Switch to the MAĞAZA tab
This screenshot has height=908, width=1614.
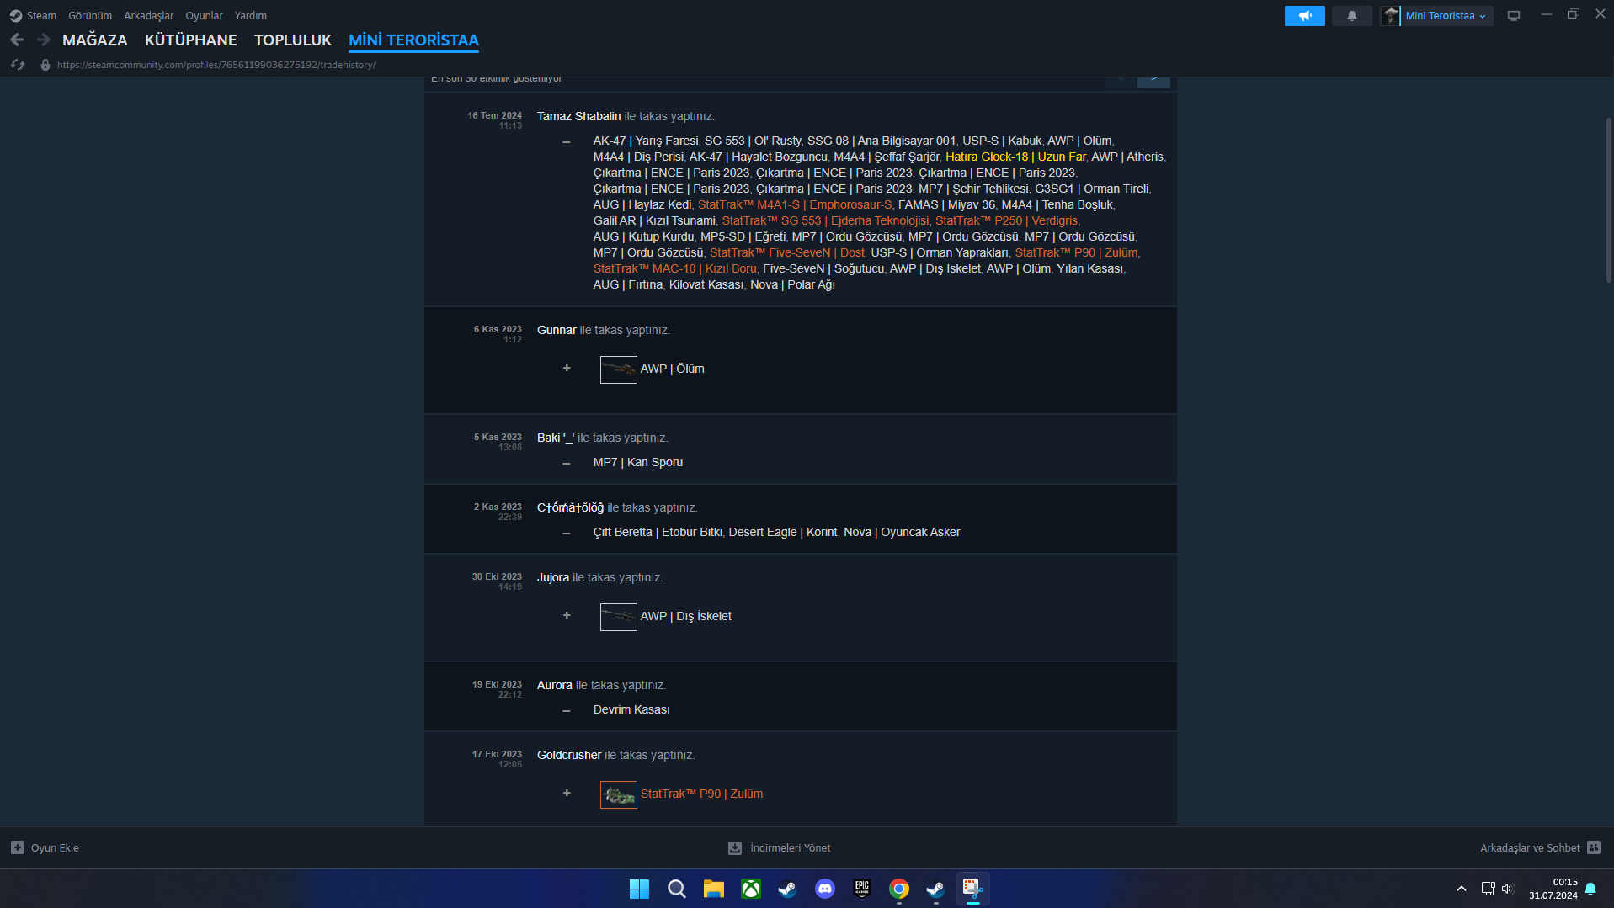pos(95,40)
